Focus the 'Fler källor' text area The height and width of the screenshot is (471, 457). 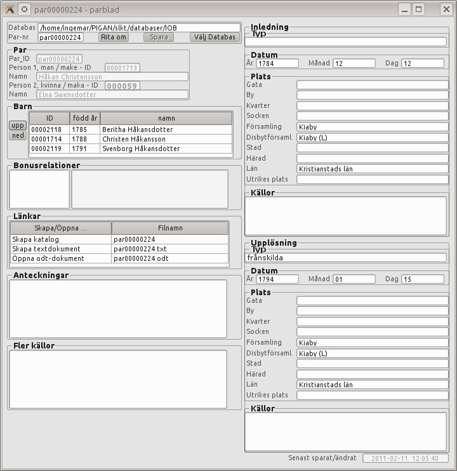point(117,379)
